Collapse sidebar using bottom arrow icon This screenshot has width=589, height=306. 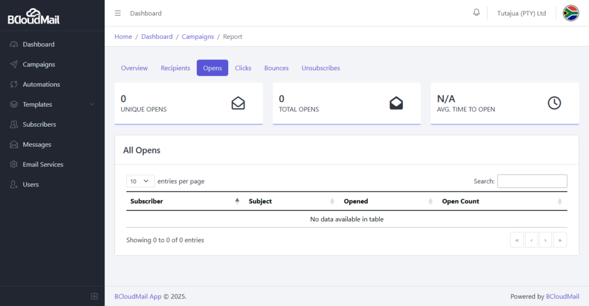pyautogui.click(x=94, y=296)
